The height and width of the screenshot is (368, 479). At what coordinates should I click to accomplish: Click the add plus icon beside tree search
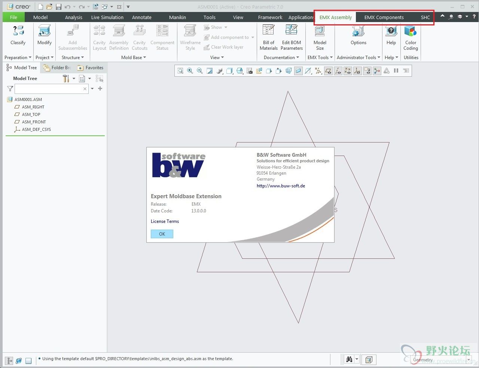[100, 89]
